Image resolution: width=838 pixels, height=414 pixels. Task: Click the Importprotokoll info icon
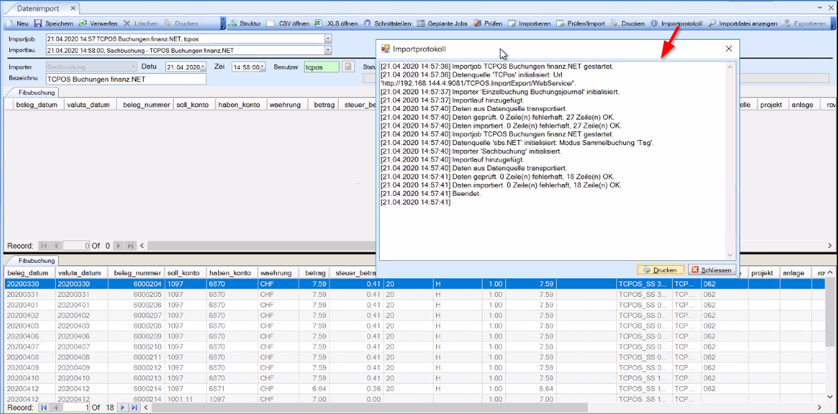[654, 23]
